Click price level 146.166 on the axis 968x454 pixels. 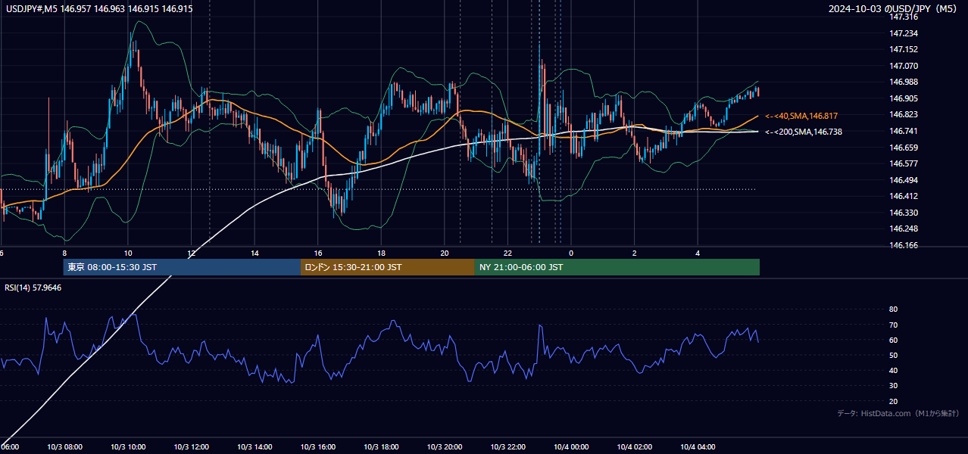click(904, 245)
